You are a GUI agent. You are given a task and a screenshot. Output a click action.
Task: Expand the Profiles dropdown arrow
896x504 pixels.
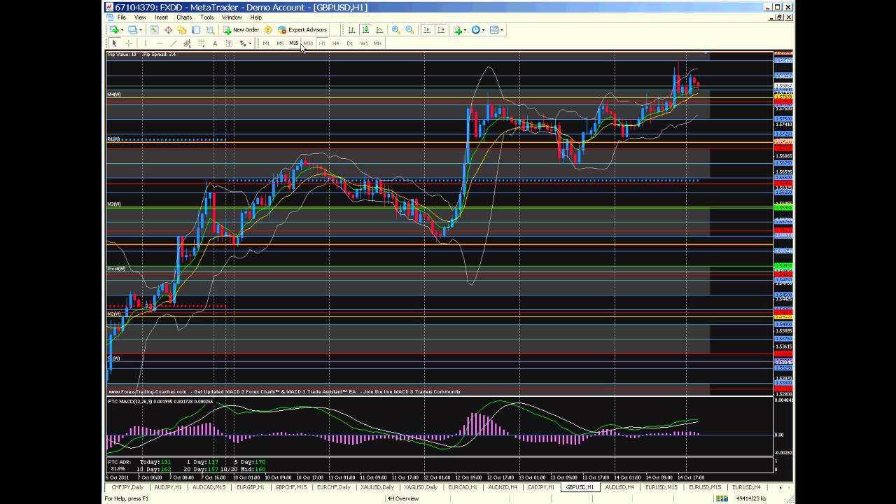tap(140, 30)
